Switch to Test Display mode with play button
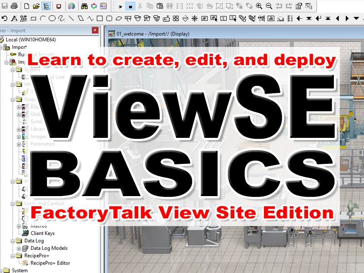This screenshot has width=364, height=273. coord(121,6)
